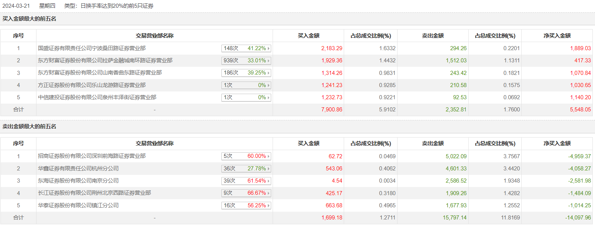Click the 买入金额最大的前五名 section header
Image resolution: width=595 pixels, height=225 pixels.
pos(29,19)
